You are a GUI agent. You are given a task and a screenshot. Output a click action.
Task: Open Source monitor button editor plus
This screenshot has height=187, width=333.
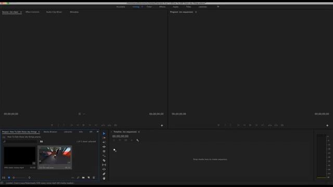(x=162, y=126)
